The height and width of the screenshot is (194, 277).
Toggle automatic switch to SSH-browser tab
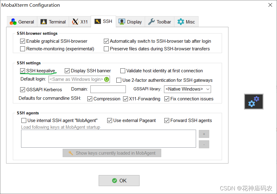pos(106,41)
